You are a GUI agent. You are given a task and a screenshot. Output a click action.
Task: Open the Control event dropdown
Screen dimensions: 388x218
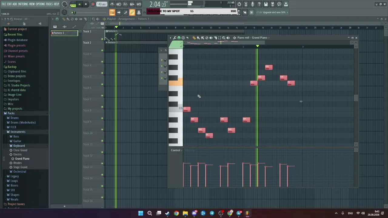point(176,150)
